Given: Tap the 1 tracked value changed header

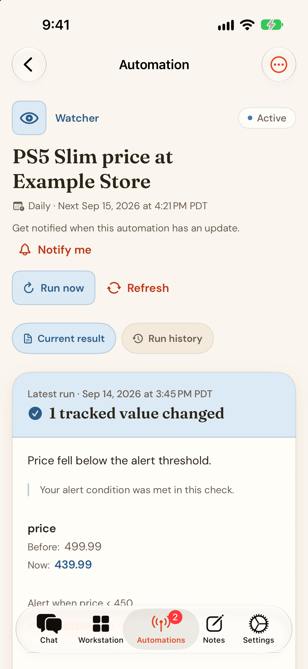Looking at the screenshot, I should tap(136, 413).
